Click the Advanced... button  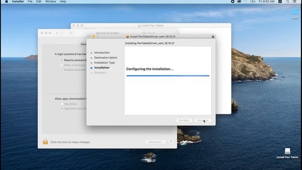coord(155,142)
